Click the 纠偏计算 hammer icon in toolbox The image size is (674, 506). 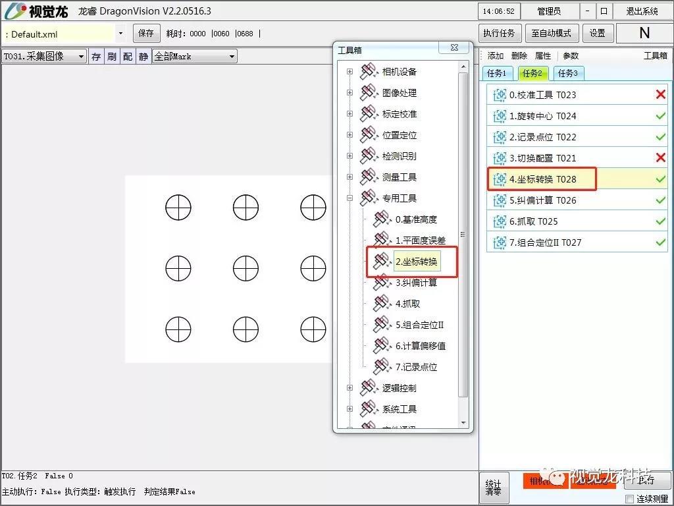(382, 283)
